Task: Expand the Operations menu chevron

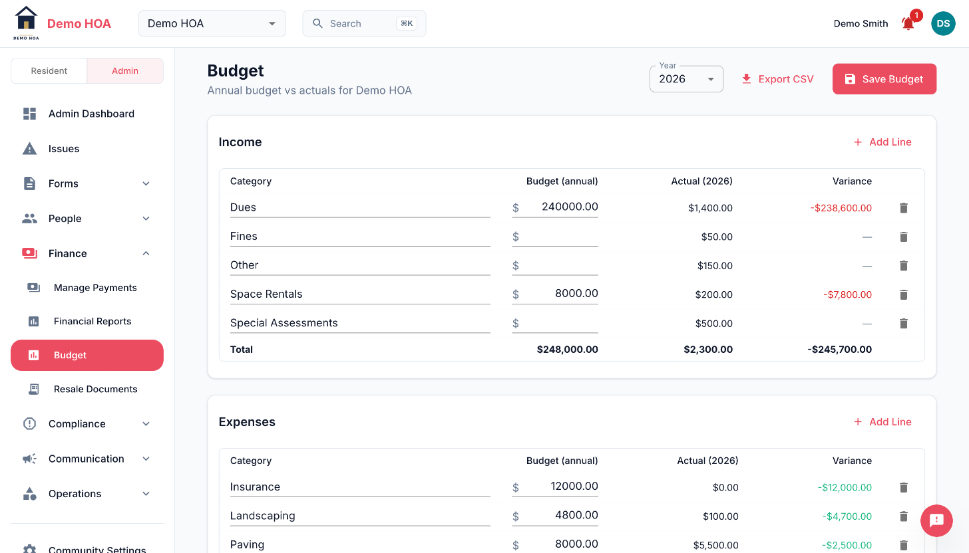Action: (146, 494)
